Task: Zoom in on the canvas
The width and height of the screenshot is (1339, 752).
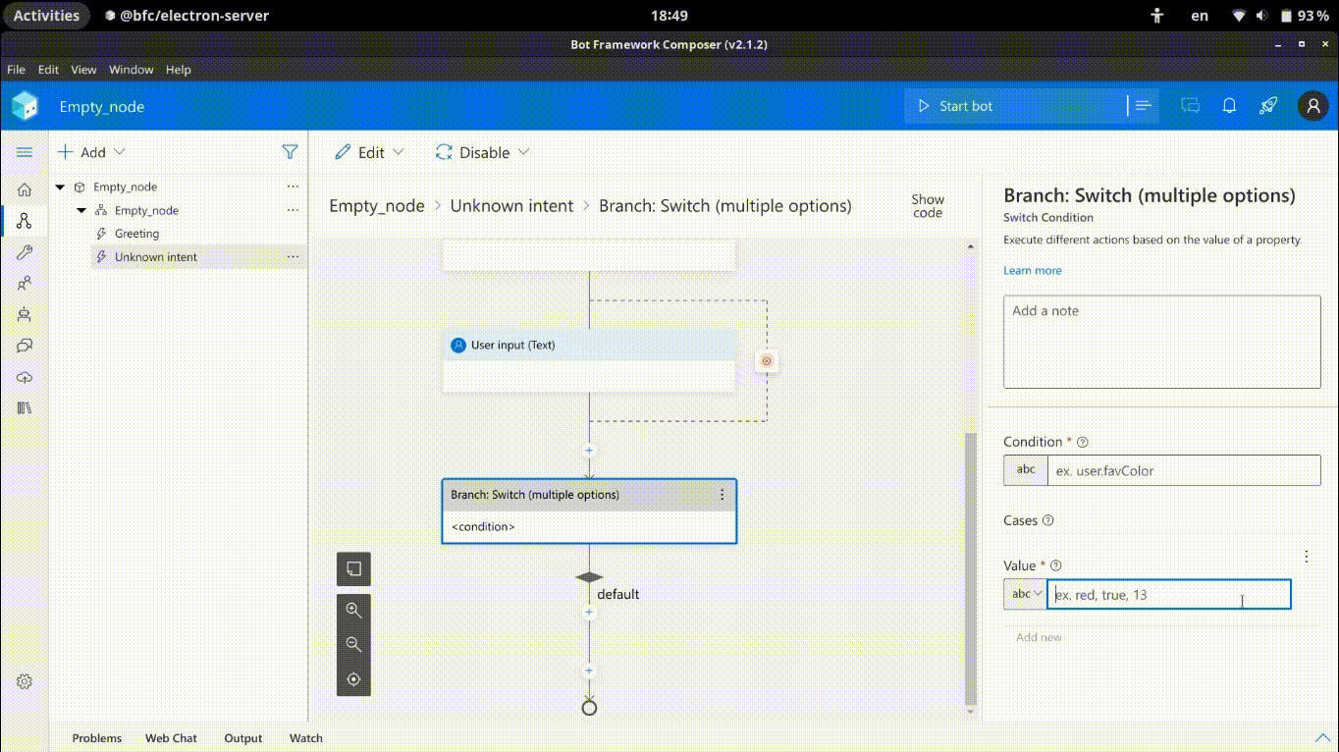Action: tap(353, 611)
